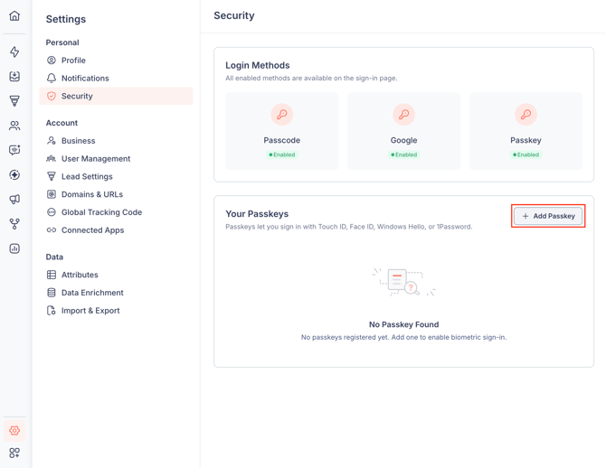Click the Google login method card
The height and width of the screenshot is (468, 606).
(x=403, y=131)
